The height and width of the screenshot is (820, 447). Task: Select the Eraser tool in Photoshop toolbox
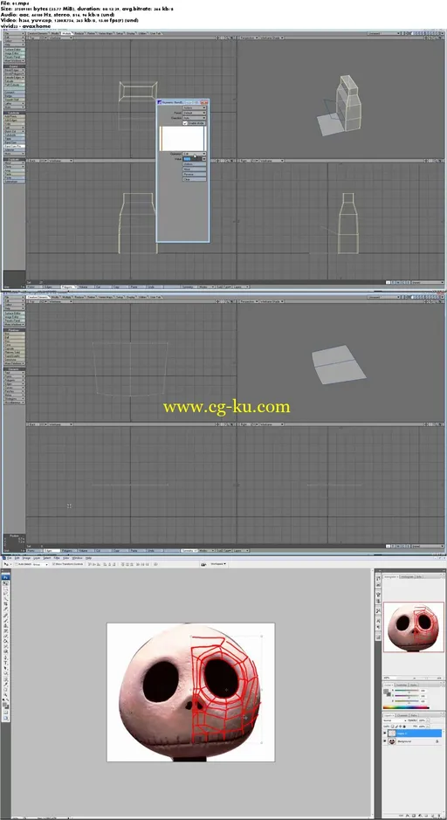pyautogui.click(x=5, y=636)
